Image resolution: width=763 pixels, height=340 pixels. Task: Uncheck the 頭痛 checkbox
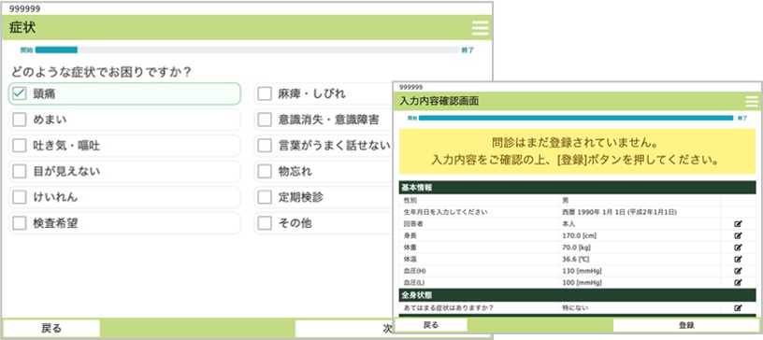point(20,94)
